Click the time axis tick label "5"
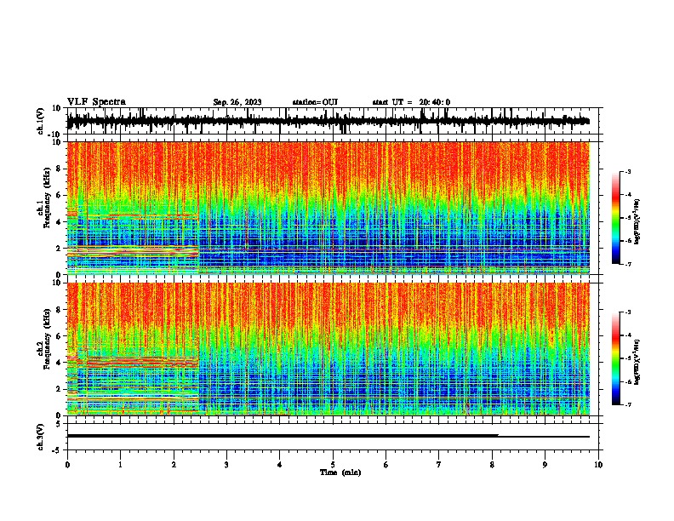 333,465
